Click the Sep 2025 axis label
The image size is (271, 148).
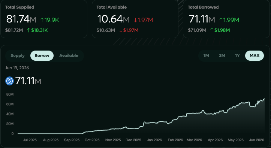pos(72,140)
